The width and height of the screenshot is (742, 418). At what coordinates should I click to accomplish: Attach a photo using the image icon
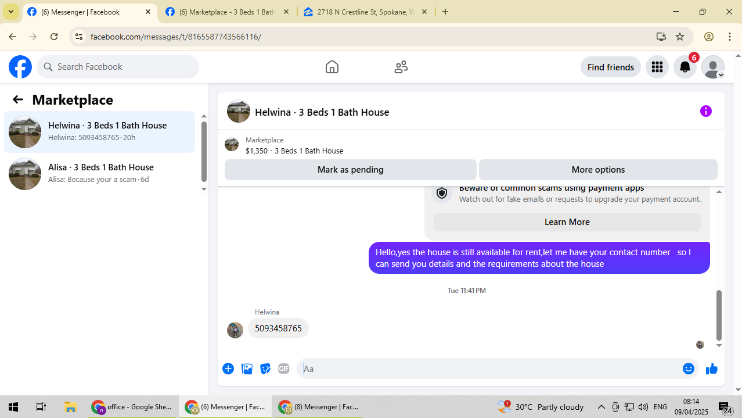(247, 369)
